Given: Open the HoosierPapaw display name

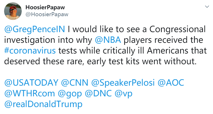Looking at the screenshot, I should pyautogui.click(x=45, y=7).
